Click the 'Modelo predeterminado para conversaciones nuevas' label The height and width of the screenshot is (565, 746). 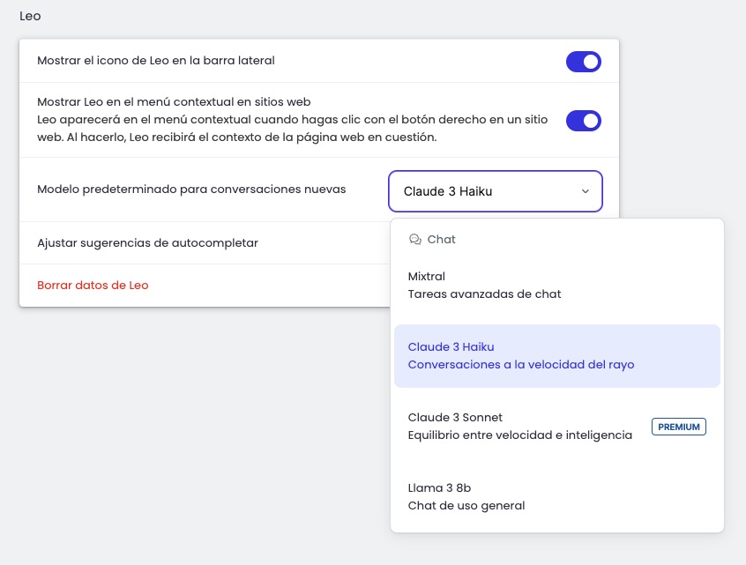click(x=191, y=190)
